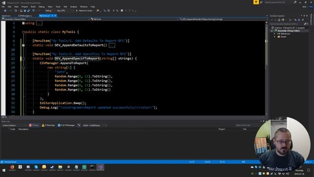This screenshot has width=314, height=177.
Task: Expand the References node
Action: click(275, 34)
